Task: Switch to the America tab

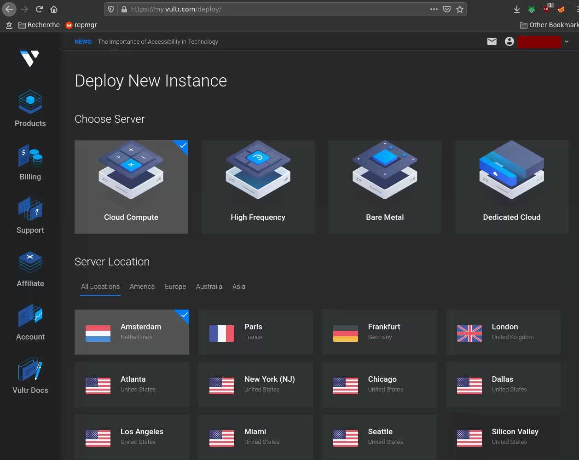Action: coord(142,287)
